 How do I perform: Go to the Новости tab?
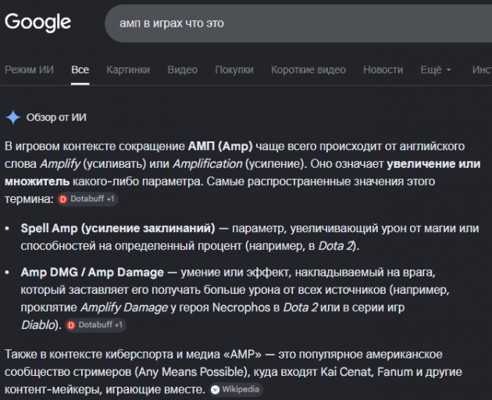pos(383,70)
